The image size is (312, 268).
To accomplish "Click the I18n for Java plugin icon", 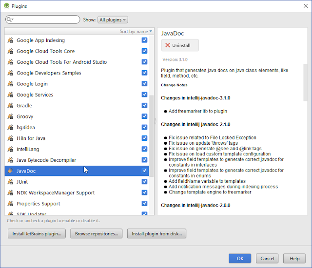I will point(10,138).
